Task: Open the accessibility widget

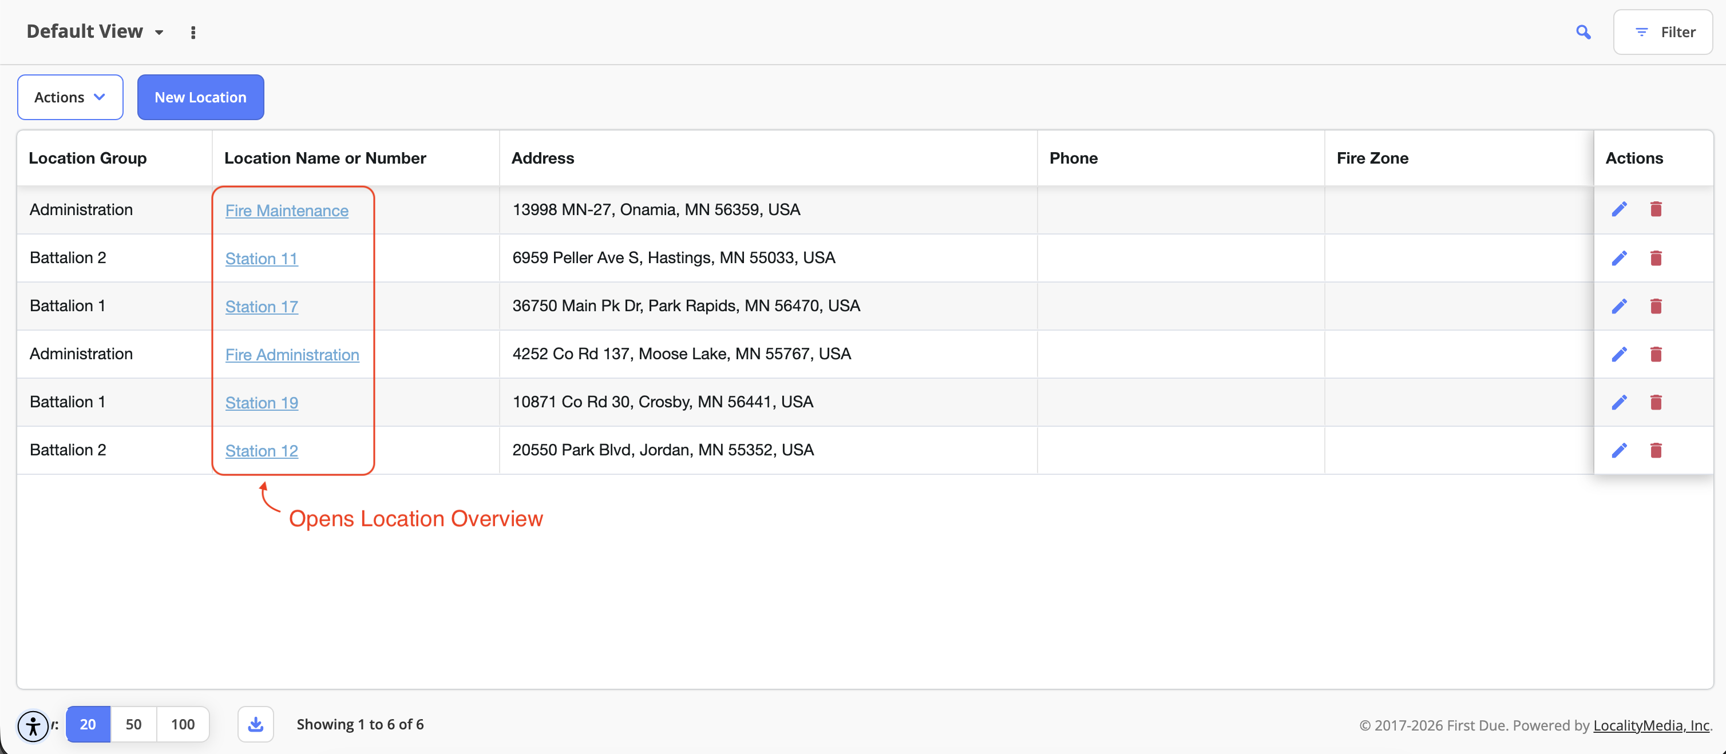Action: 33,726
